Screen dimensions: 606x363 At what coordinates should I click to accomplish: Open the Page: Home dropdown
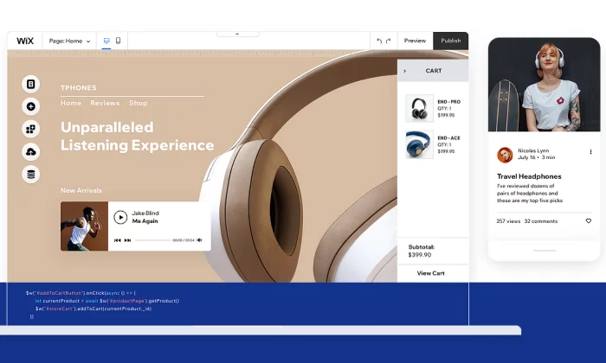69,41
